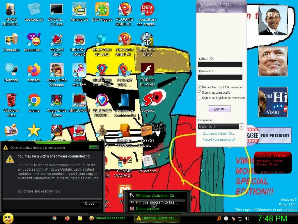This screenshot has height=224, width=298.
Task: Switch to Yahoo! Messenger taskbar item
Action: 110,218
